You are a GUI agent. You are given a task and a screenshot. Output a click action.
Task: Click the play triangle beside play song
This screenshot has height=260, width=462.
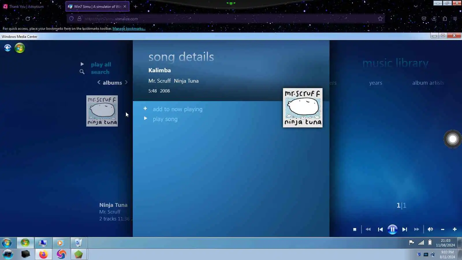tap(146, 118)
